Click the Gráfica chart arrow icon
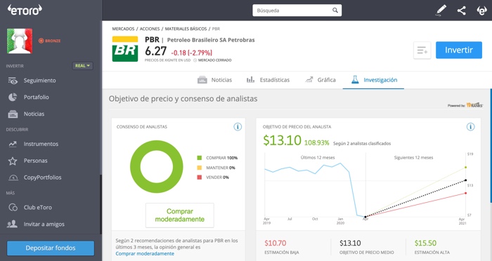The width and height of the screenshot is (492, 261). click(309, 79)
